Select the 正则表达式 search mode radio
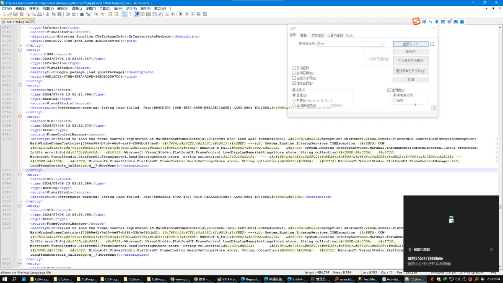503x283 pixels. coord(294,105)
